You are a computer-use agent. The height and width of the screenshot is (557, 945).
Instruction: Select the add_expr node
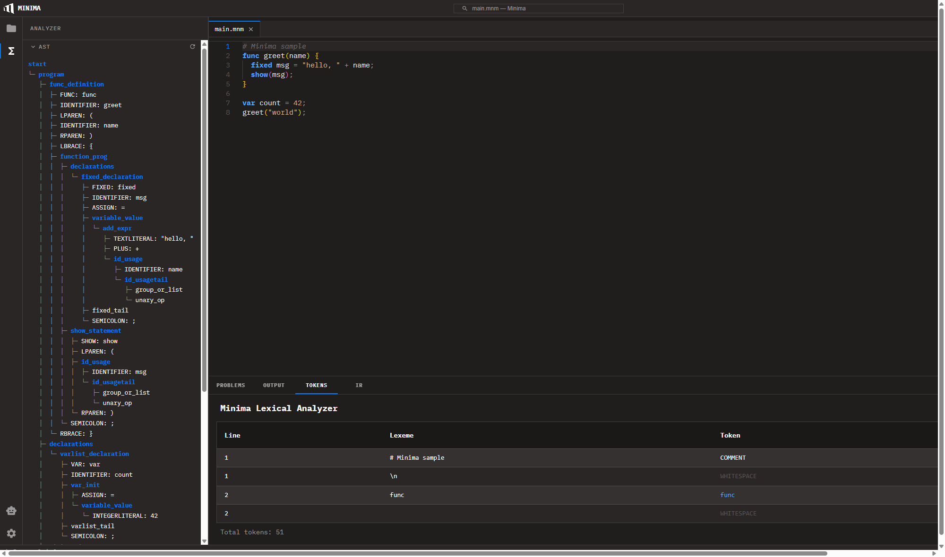click(x=117, y=228)
